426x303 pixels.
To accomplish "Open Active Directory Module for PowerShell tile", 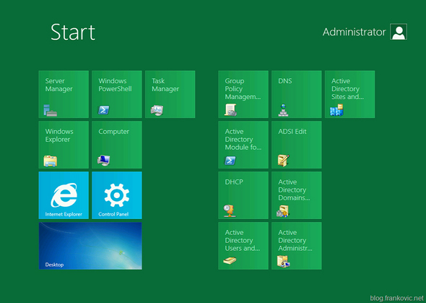I will pos(243,145).
